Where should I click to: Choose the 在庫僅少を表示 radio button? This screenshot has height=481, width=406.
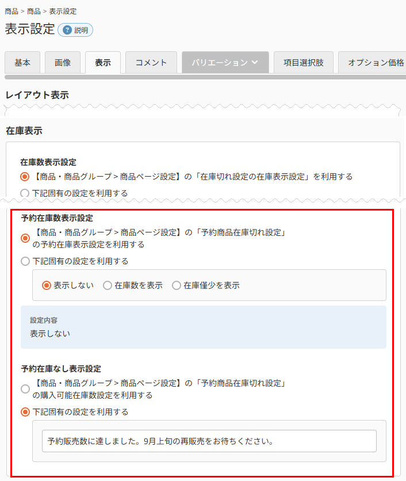pyautogui.click(x=177, y=285)
